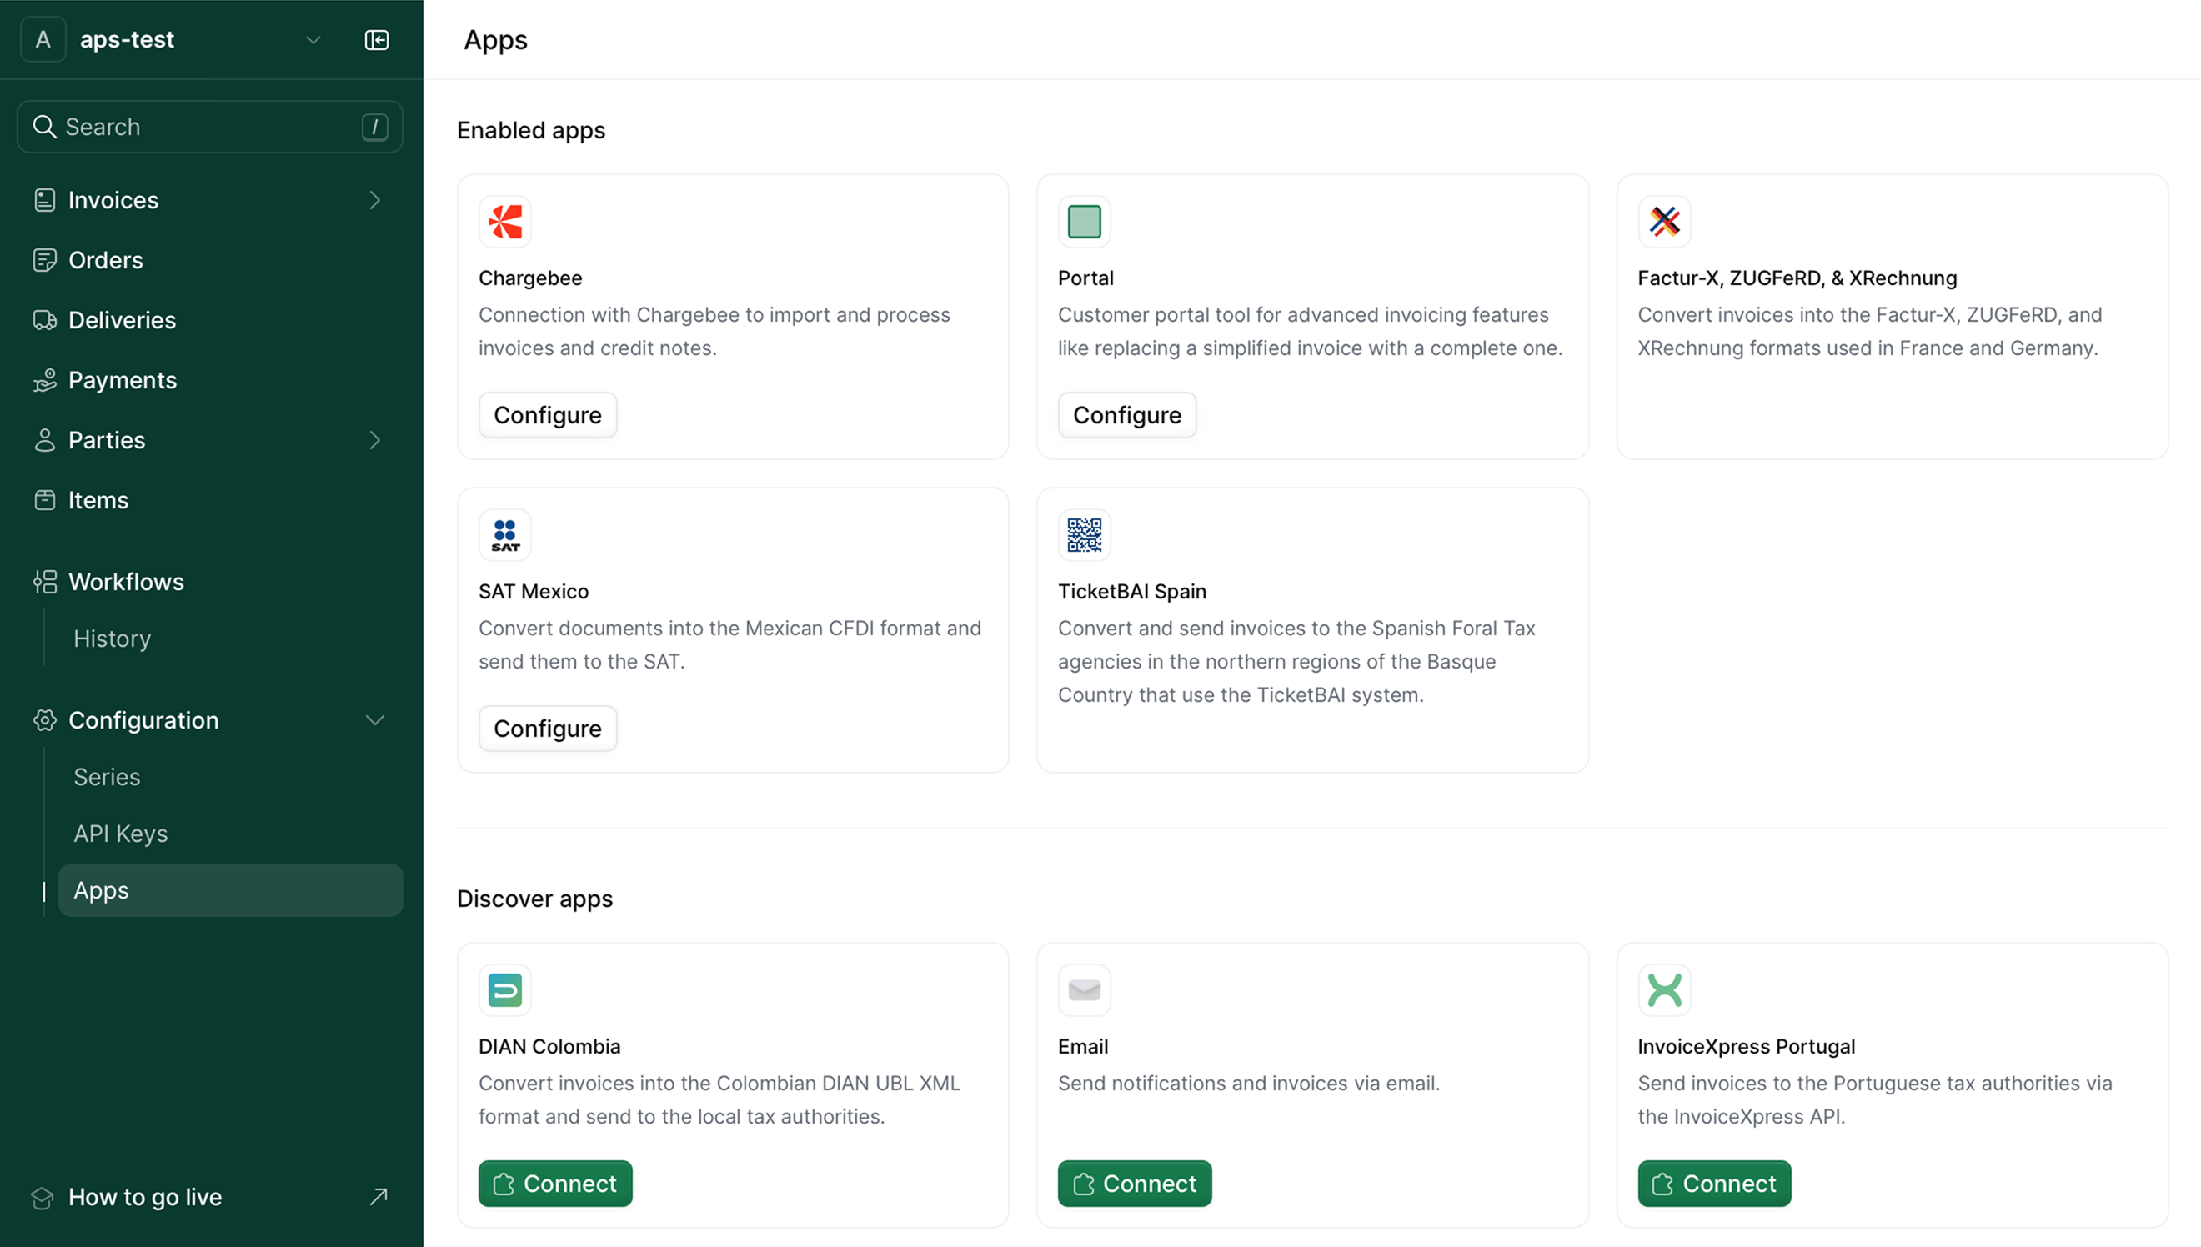
Task: Click the SAT Mexico logo icon
Action: pyautogui.click(x=504, y=535)
